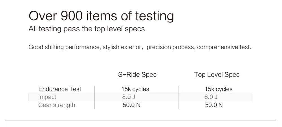
Task: Click the empty bordered box at the bottom
Action: tap(140, 124)
